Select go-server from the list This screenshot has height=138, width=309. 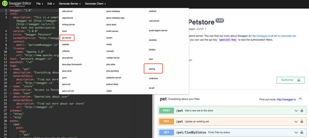(67, 38)
